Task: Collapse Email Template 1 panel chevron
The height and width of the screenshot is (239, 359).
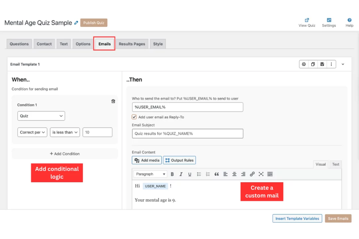Action: (x=343, y=64)
